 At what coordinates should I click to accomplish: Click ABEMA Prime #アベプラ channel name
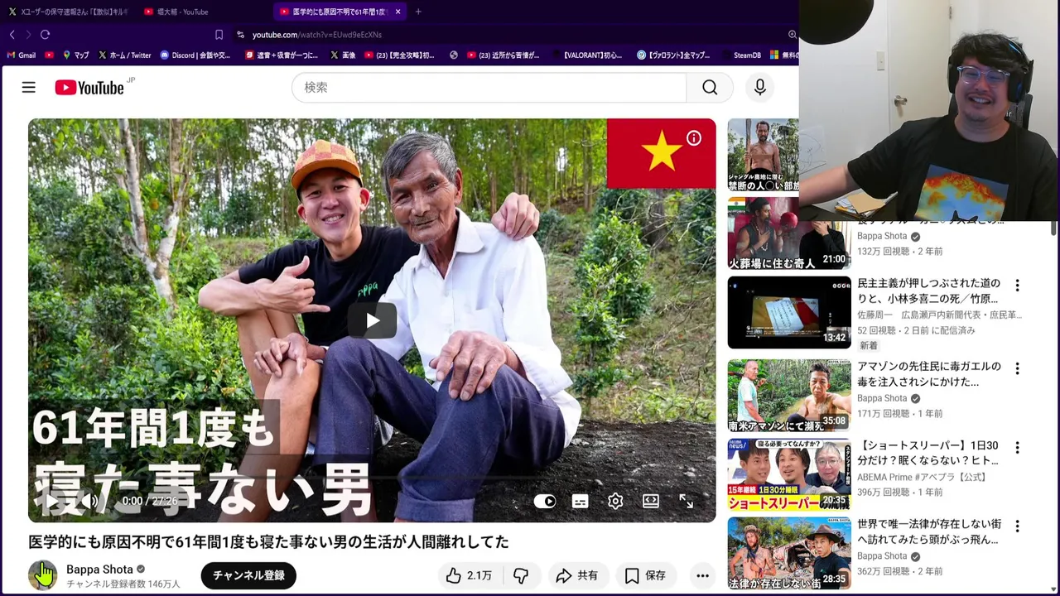coord(922,478)
